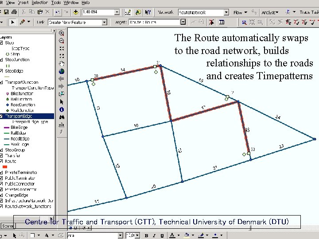319x239 pixels.
Task: Open the Target layer dropdown
Action: point(183,22)
